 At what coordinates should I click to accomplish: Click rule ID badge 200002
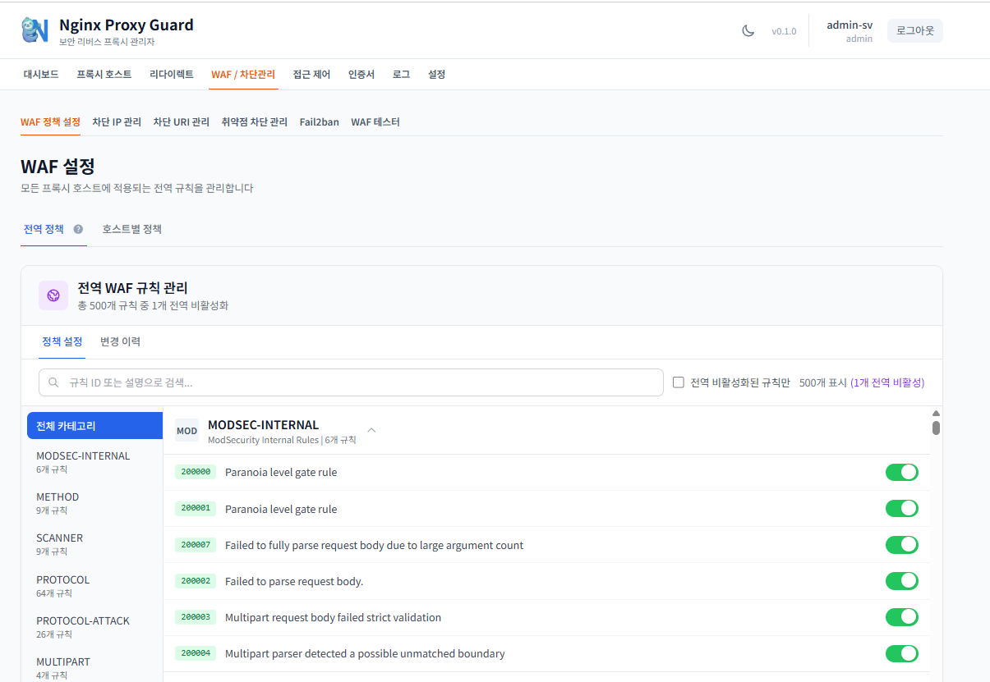tap(197, 580)
